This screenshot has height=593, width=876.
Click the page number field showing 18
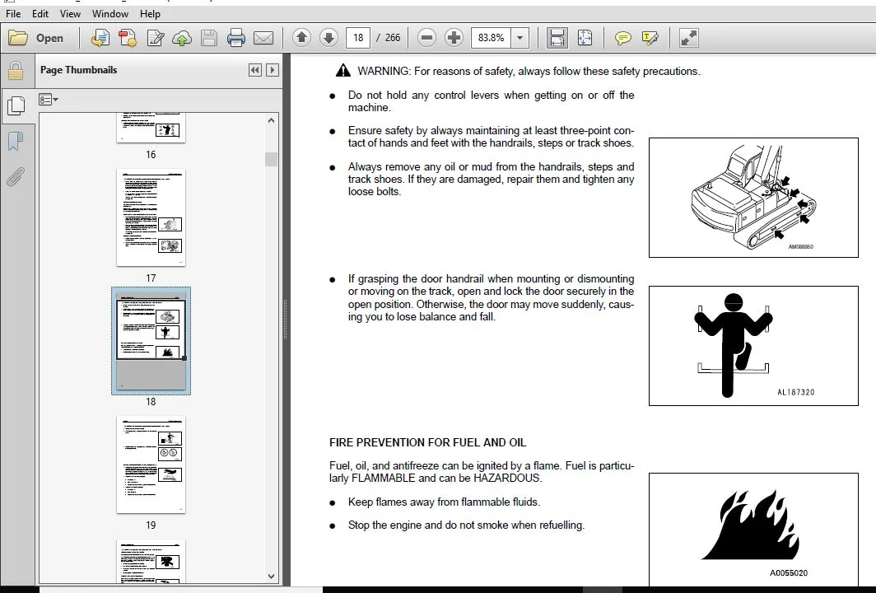point(358,38)
